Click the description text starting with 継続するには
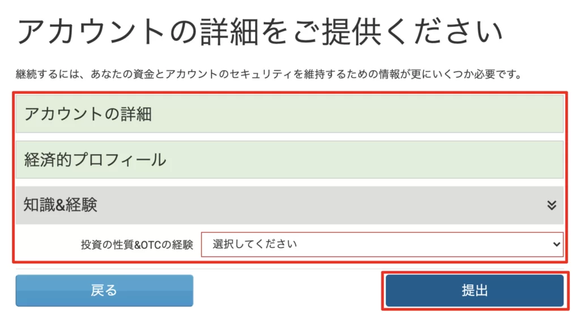This screenshot has height=321, width=580. (269, 74)
